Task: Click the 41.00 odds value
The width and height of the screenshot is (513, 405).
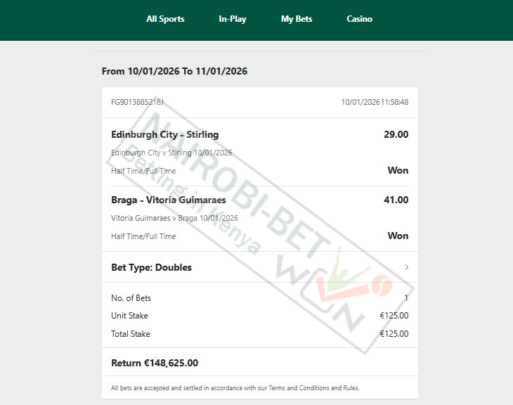Action: point(396,200)
